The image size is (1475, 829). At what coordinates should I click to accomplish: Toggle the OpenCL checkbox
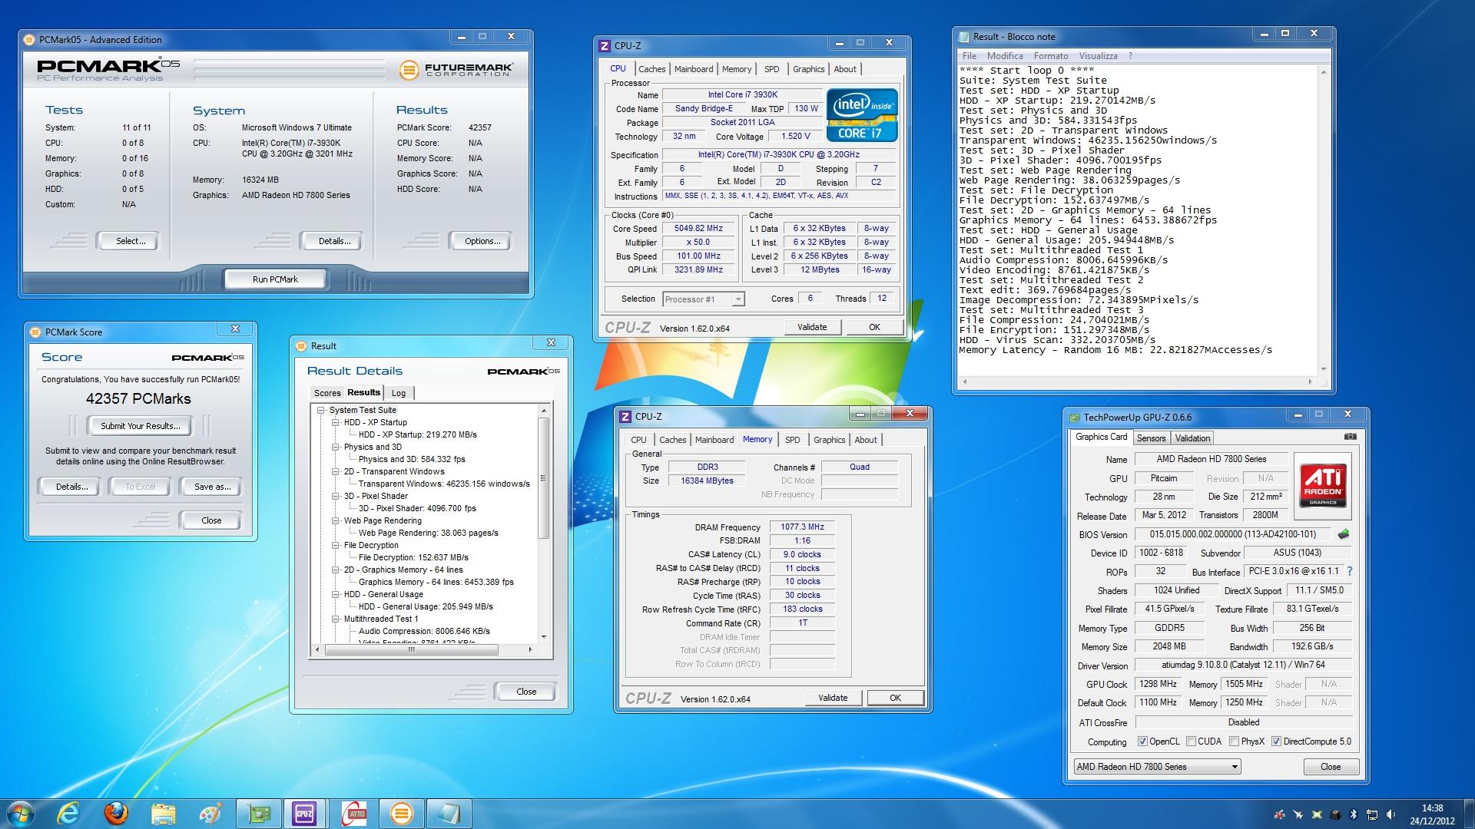tap(1142, 741)
